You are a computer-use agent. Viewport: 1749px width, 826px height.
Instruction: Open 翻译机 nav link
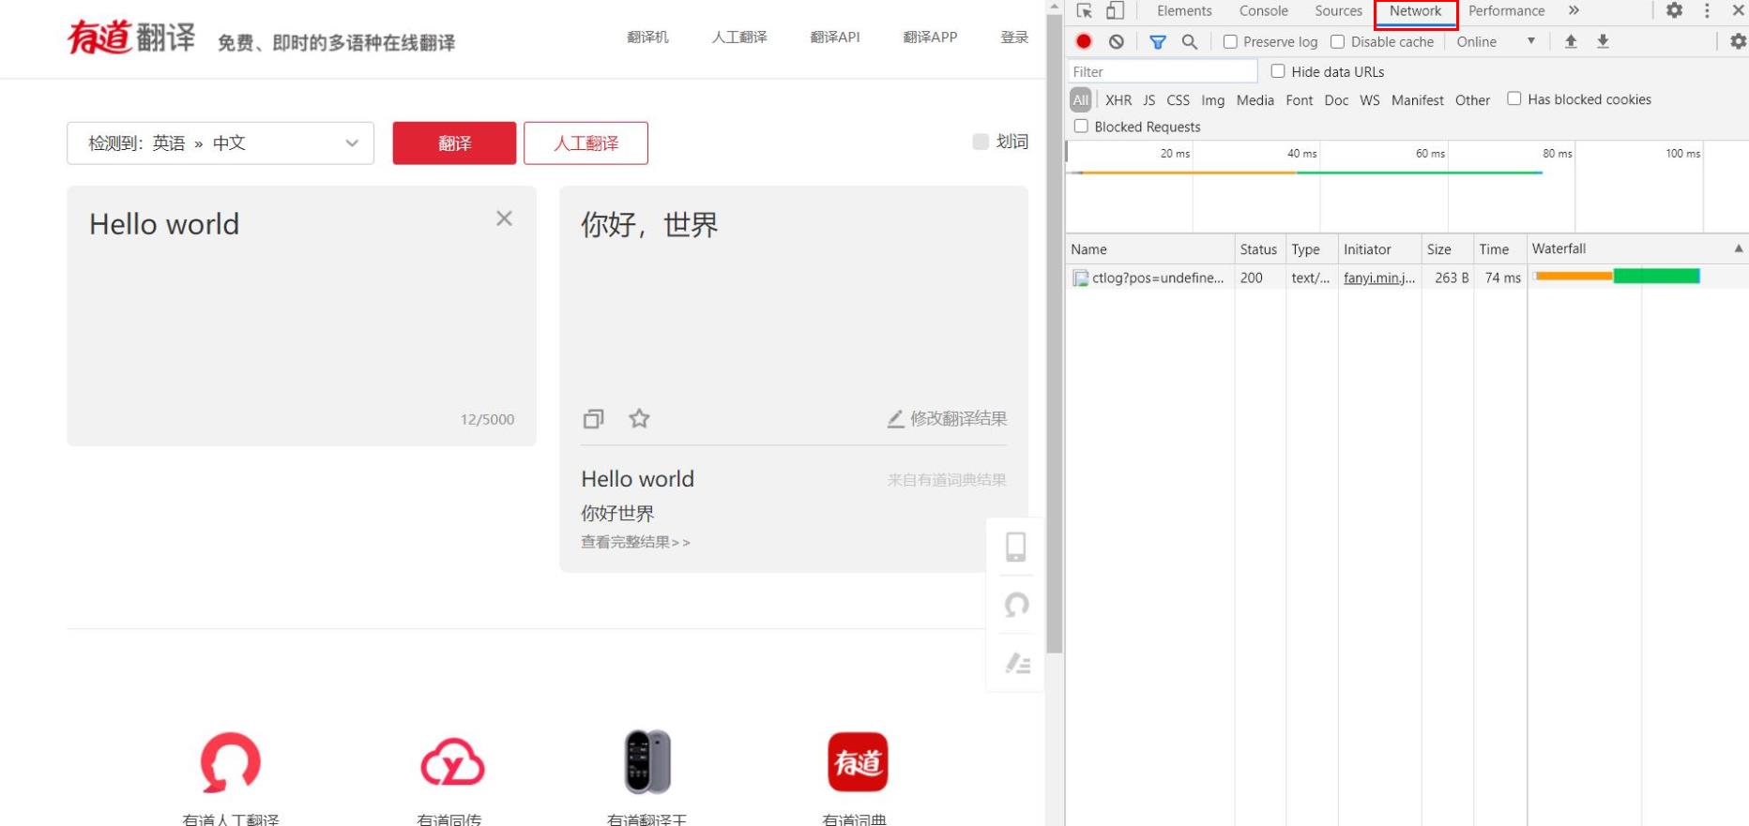coord(647,38)
